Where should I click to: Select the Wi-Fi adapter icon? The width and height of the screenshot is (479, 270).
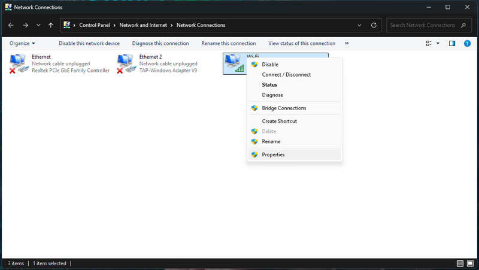pos(235,63)
